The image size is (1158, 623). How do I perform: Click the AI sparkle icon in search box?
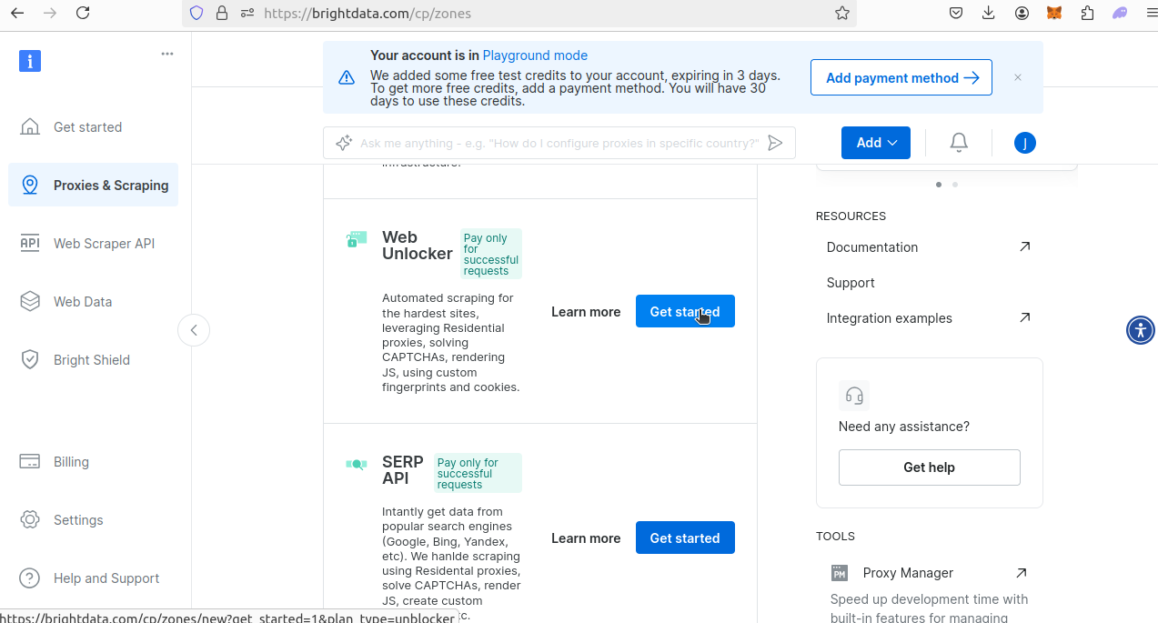pos(343,143)
